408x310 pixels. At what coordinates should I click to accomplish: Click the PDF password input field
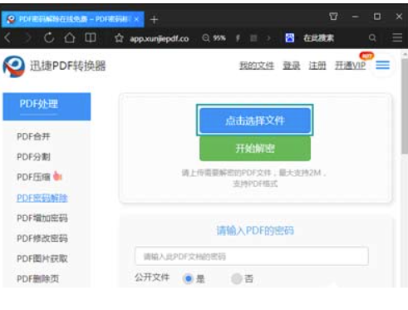tap(252, 256)
